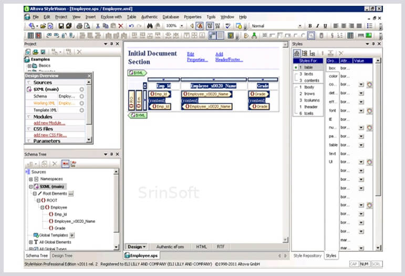Click add new Module link
The width and height of the screenshot is (405, 276).
click(49, 123)
